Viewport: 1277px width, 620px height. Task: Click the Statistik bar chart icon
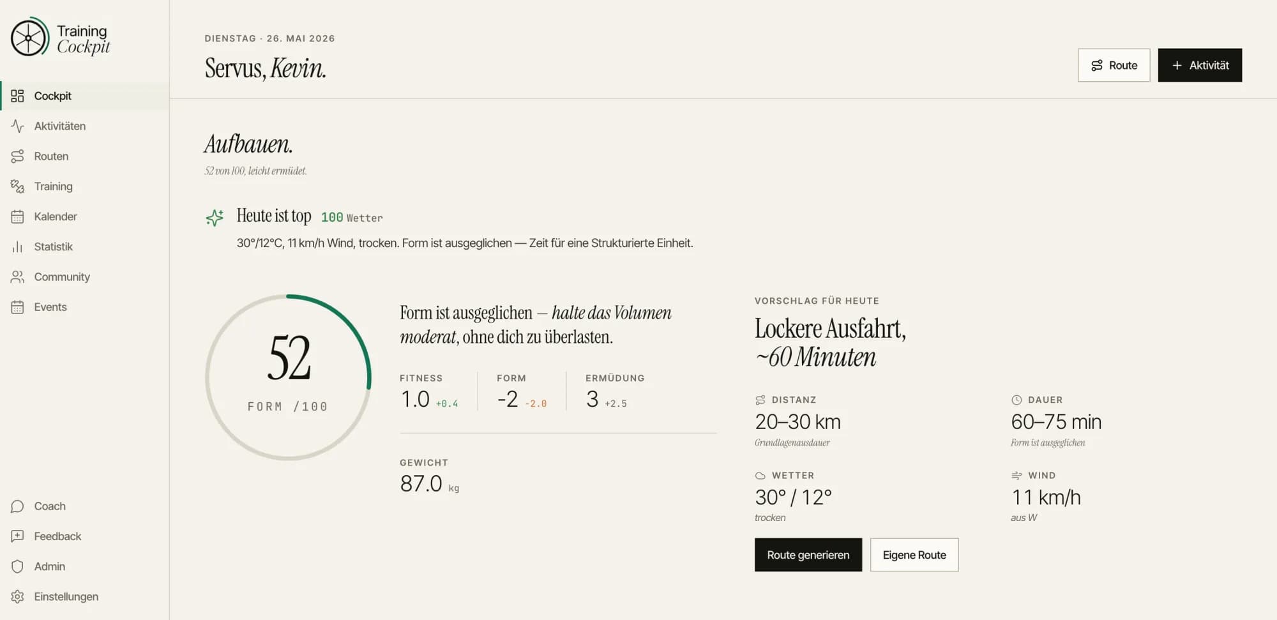[x=17, y=246]
